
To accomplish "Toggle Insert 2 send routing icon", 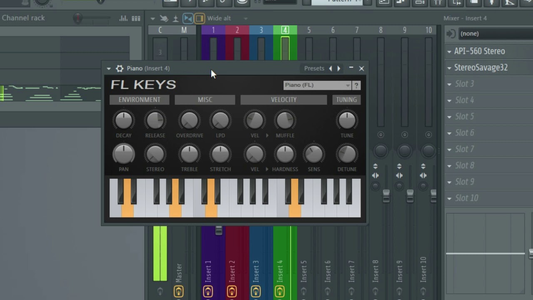I will click(x=232, y=291).
